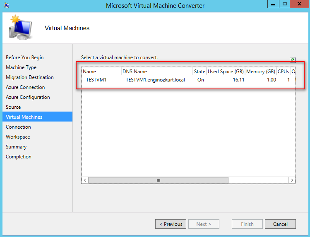Sort by State column header
310x237 pixels.
199,71
